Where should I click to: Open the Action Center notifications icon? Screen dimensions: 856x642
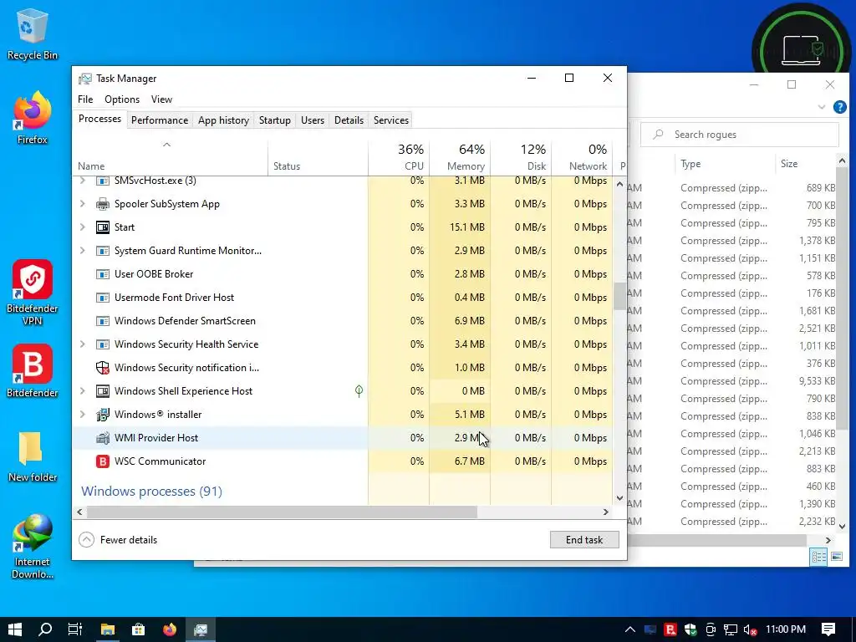click(828, 629)
